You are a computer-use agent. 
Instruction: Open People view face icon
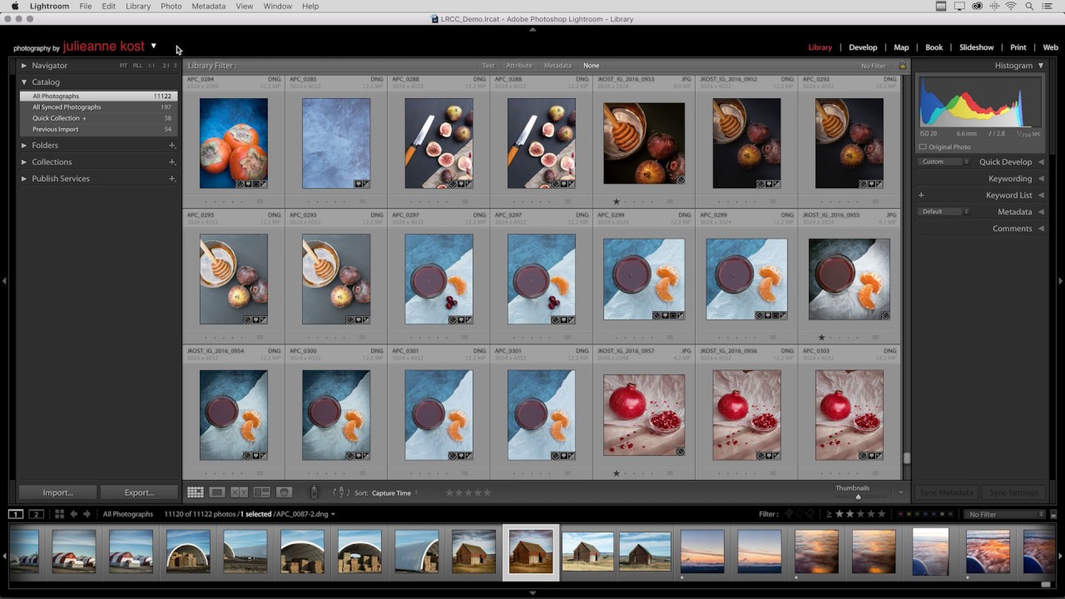coord(284,493)
